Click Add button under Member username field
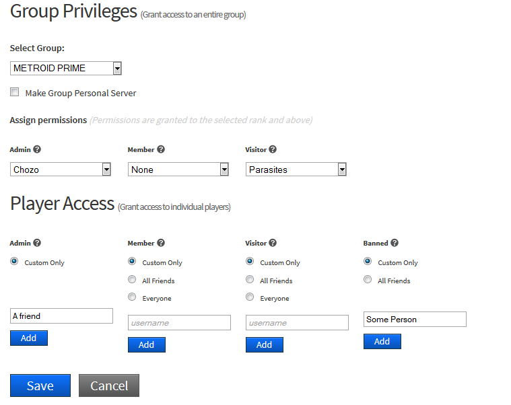The image size is (511, 405). [x=147, y=344]
